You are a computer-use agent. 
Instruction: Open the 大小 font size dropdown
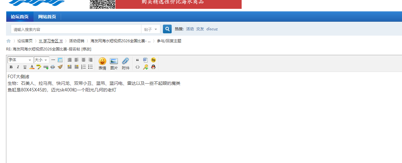(x=41, y=60)
